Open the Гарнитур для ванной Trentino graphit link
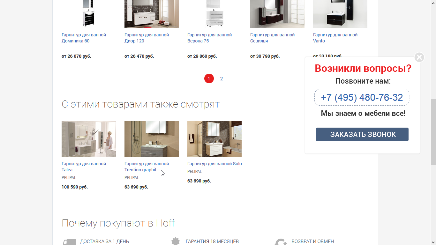This screenshot has height=245, width=436. pos(147,167)
